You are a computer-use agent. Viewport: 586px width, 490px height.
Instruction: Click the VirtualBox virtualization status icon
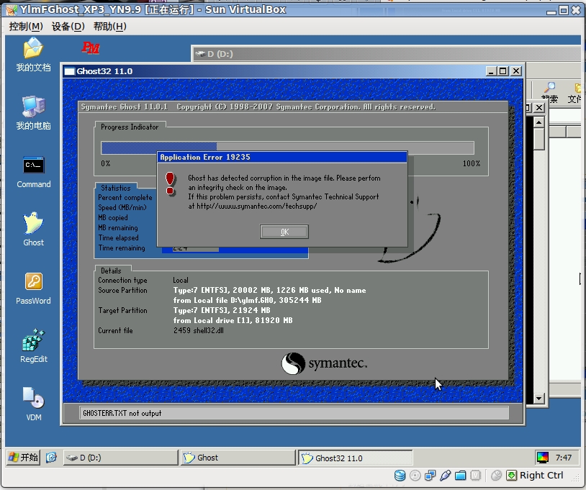pos(475,476)
